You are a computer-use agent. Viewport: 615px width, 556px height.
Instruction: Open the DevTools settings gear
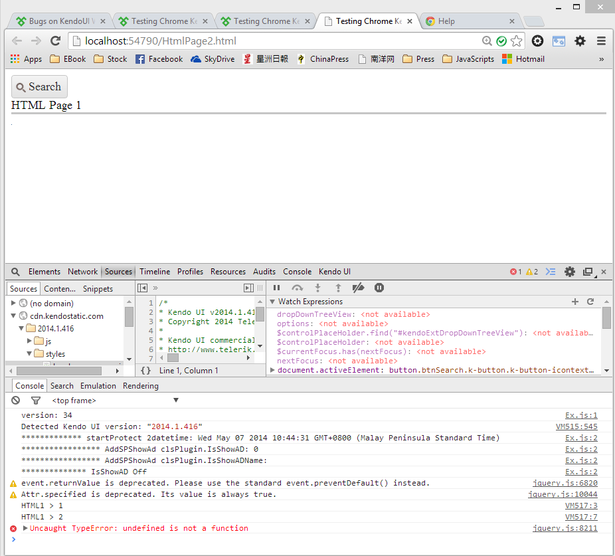[x=569, y=272]
